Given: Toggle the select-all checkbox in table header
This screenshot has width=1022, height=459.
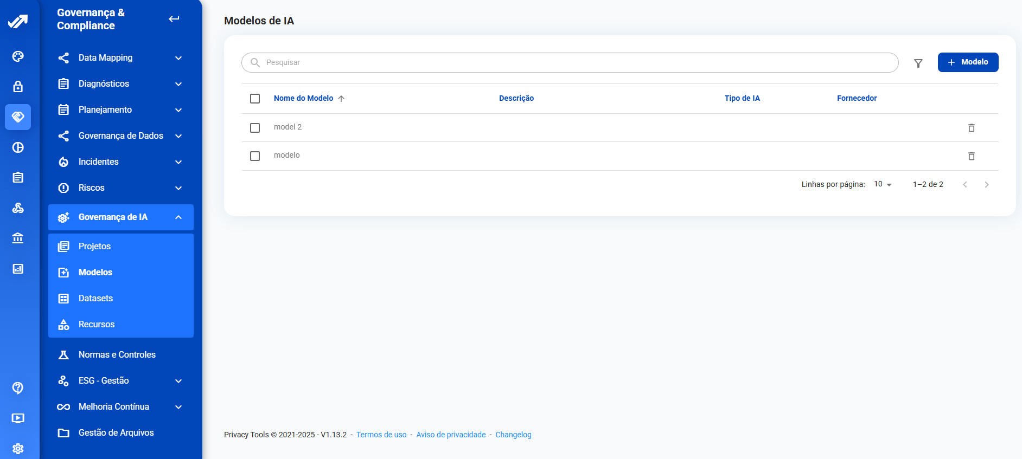Looking at the screenshot, I should 255,99.
